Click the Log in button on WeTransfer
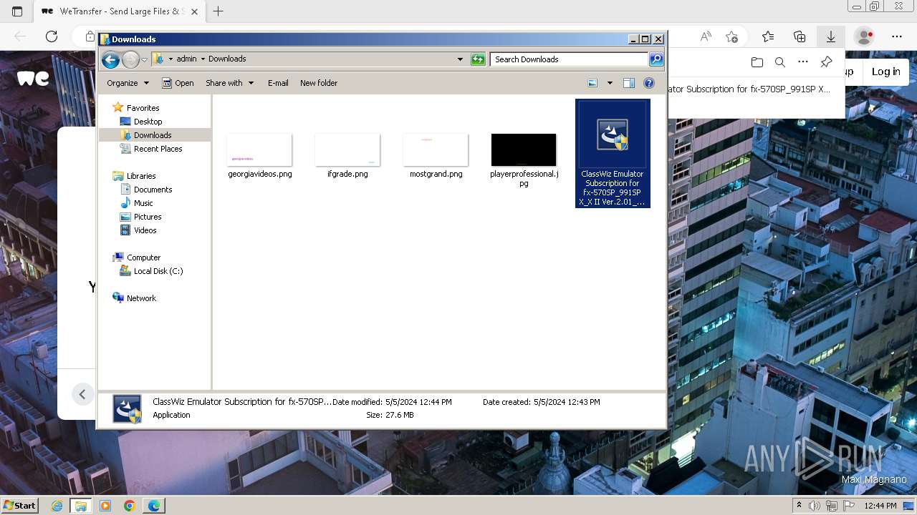Viewport: 917px width, 515px height. click(885, 72)
